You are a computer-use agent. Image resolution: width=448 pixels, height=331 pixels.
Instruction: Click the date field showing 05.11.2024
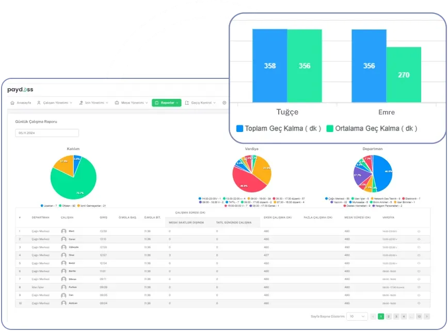tap(47, 133)
